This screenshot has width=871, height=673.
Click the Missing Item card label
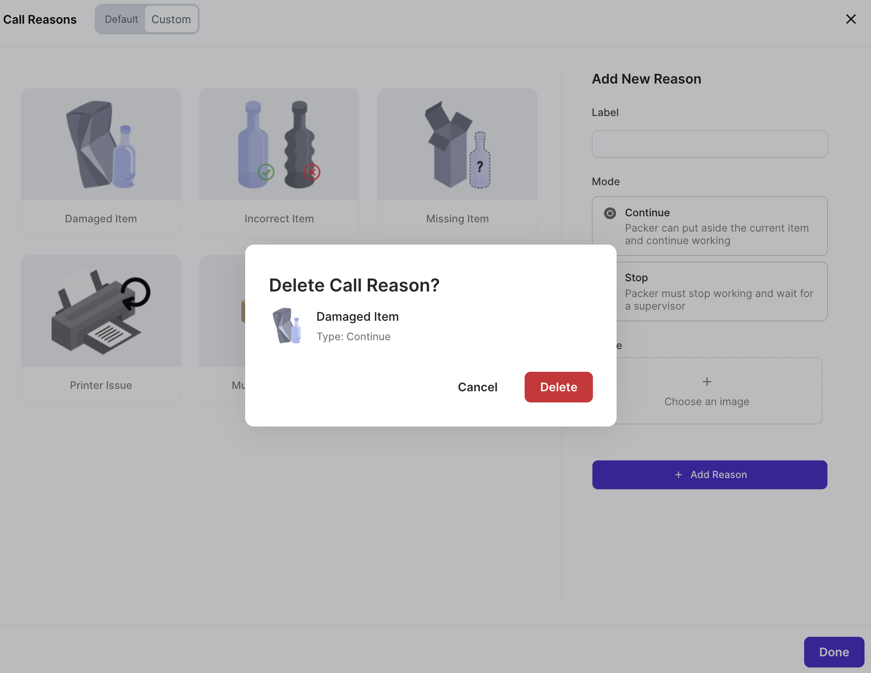457,219
